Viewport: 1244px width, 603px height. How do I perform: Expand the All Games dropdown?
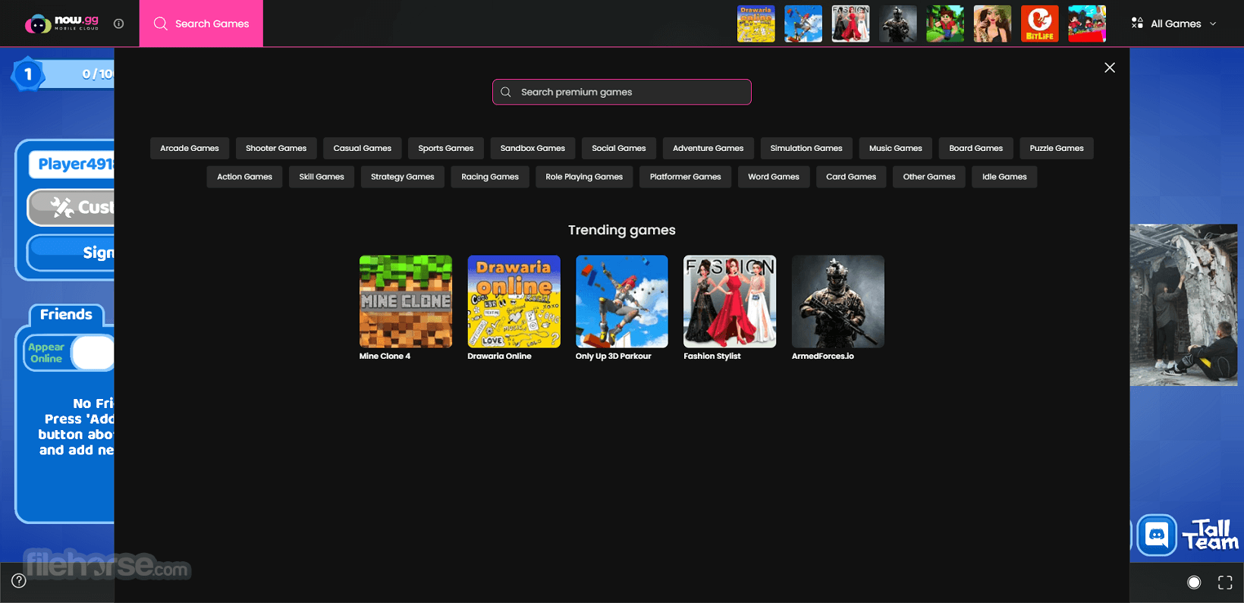tap(1174, 24)
